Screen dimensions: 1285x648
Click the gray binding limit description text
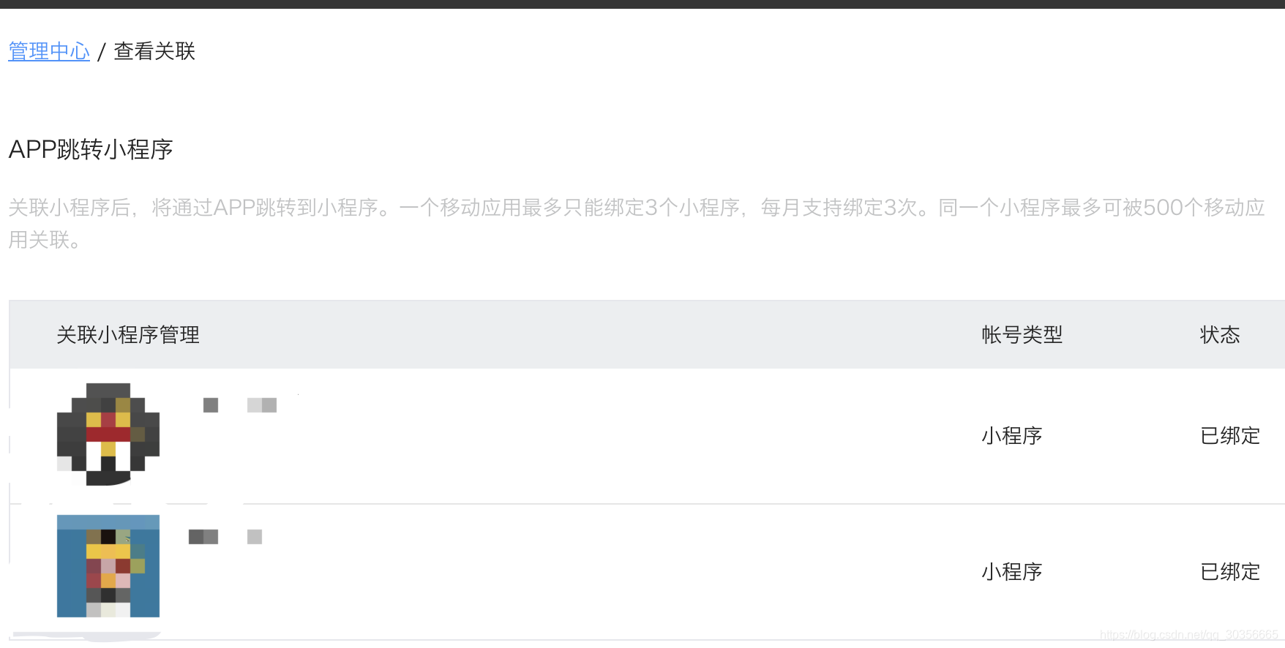(x=637, y=223)
